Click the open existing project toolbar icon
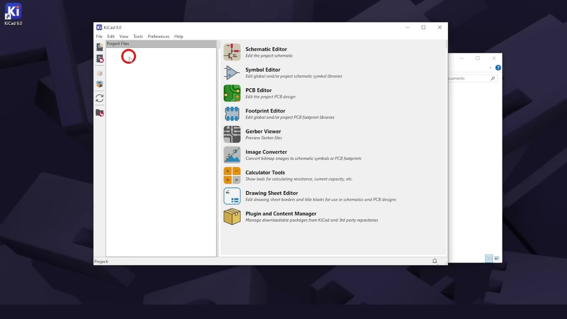Viewport: 567px width, 319px height. point(100,58)
